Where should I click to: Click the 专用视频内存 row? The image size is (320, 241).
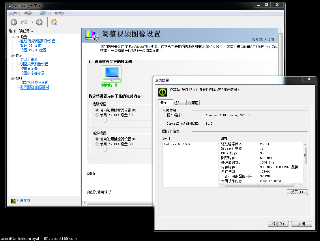(x=262, y=181)
